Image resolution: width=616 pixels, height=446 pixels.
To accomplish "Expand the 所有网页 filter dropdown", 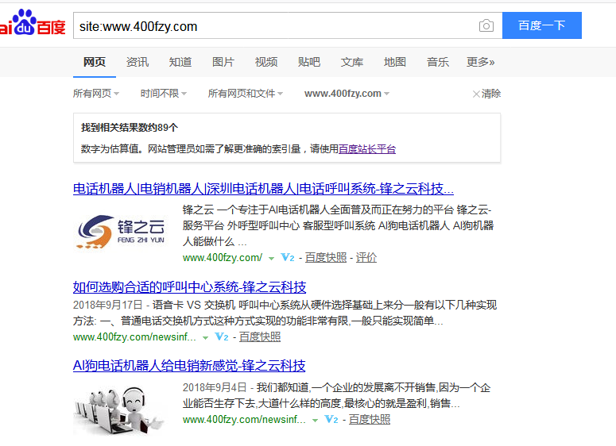I will tap(96, 94).
